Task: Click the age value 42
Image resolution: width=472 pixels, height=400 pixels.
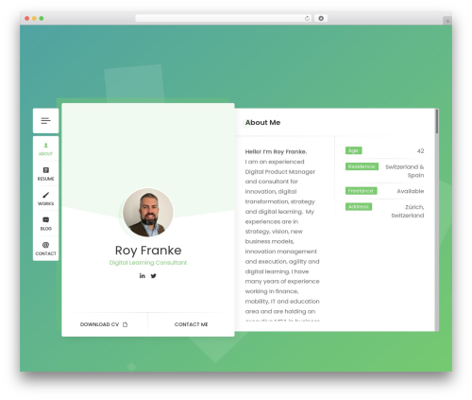Action: [x=420, y=151]
